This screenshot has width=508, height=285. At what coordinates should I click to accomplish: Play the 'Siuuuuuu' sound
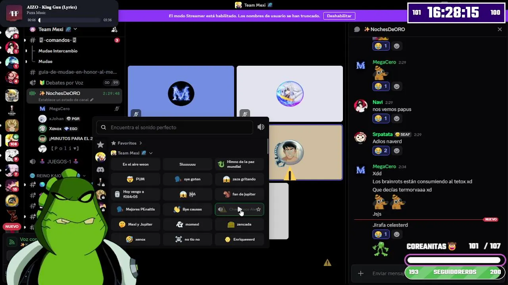[187, 164]
